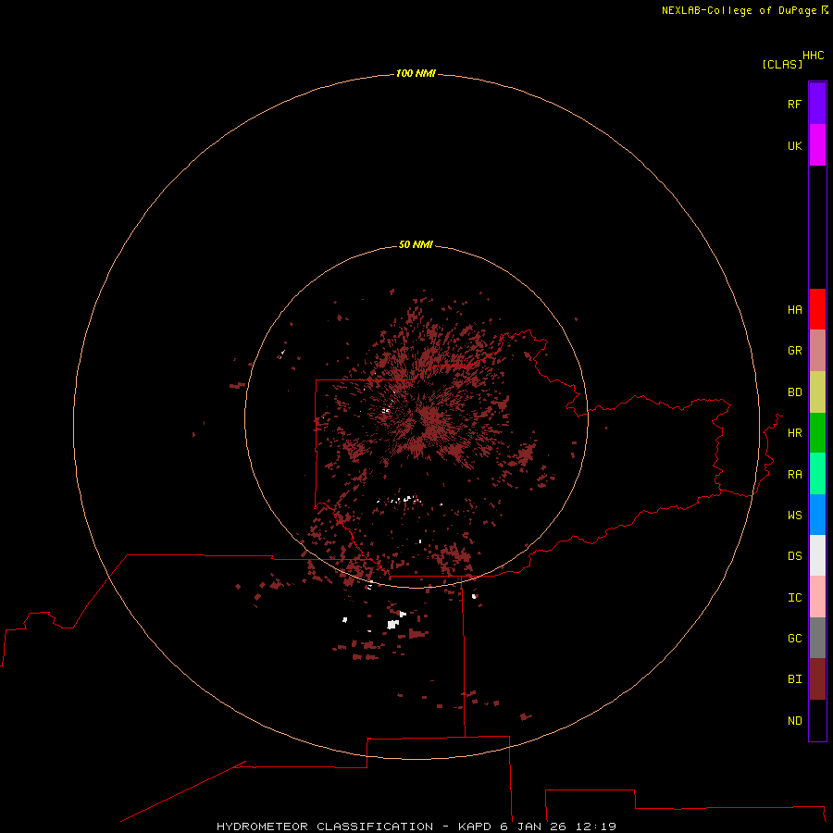This screenshot has height=833, width=833.
Task: Click the HR legend label
Action: tap(794, 433)
